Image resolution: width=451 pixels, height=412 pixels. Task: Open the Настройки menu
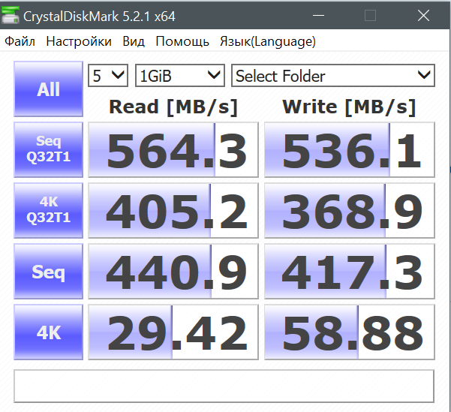click(x=79, y=41)
